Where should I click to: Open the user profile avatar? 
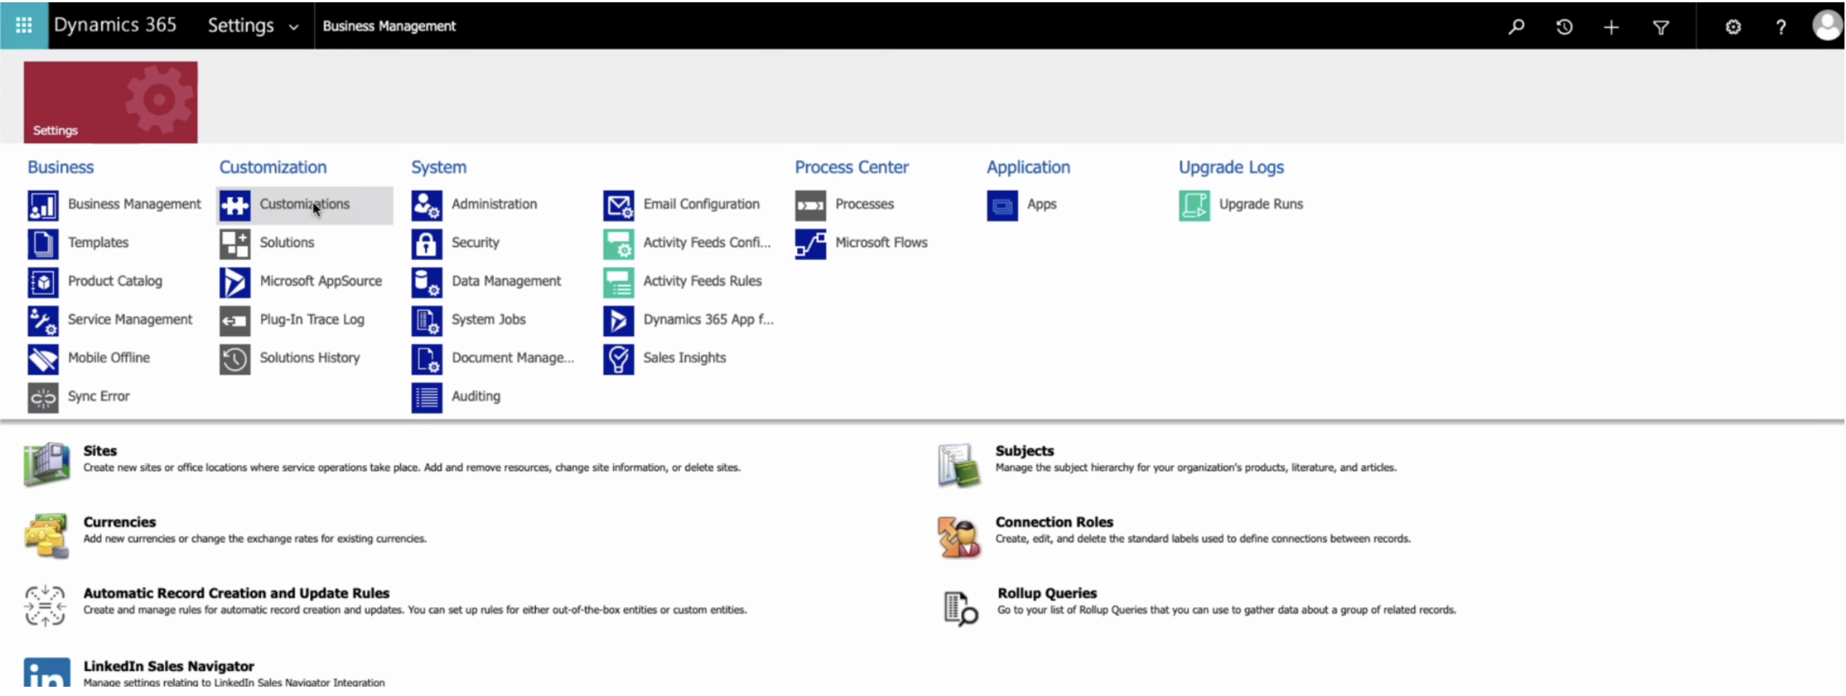pyautogui.click(x=1827, y=26)
